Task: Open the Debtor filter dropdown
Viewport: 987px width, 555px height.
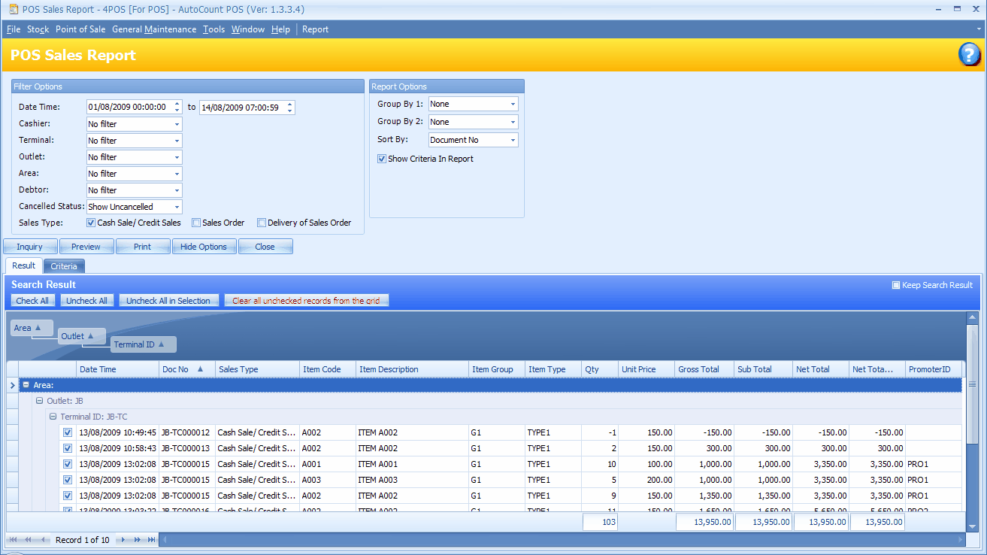Action: coord(177,190)
